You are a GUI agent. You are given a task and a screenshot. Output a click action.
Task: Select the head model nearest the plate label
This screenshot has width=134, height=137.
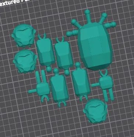click(x=24, y=36)
